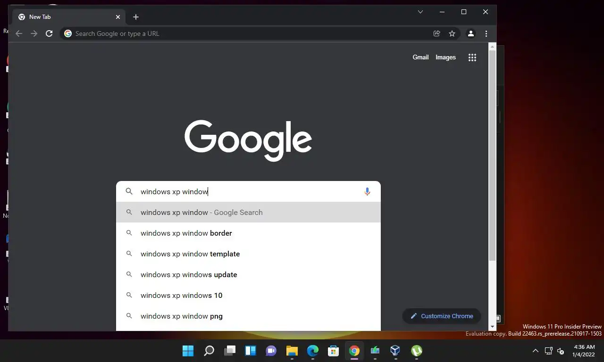Click the page vertical scrollbar thumb
Image resolution: width=604 pixels, height=362 pixels.
pos(492,156)
